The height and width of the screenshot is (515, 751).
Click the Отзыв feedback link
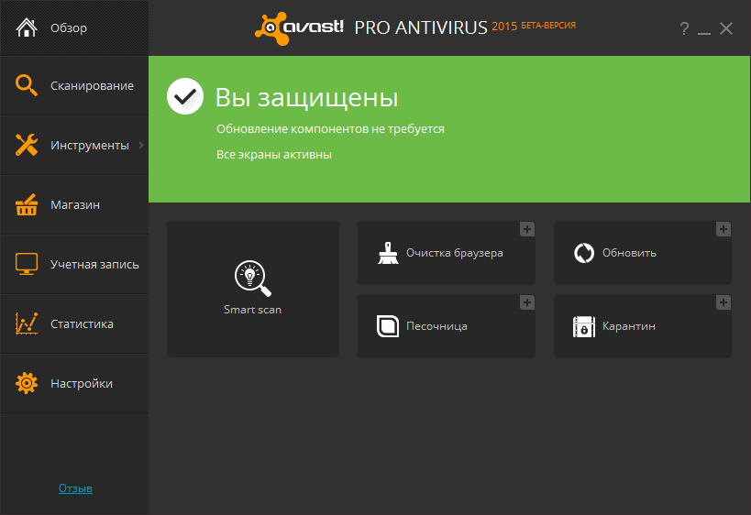75,488
